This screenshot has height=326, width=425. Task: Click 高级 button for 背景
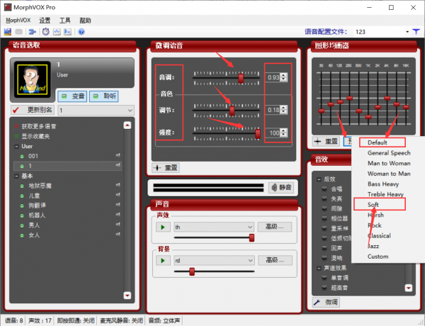click(x=275, y=260)
